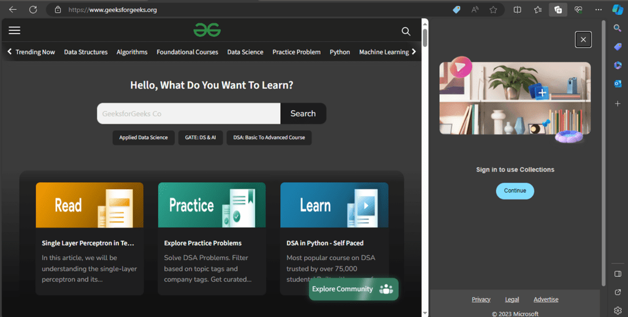Open Explore Practice Problems title
The width and height of the screenshot is (628, 317).
(202, 243)
